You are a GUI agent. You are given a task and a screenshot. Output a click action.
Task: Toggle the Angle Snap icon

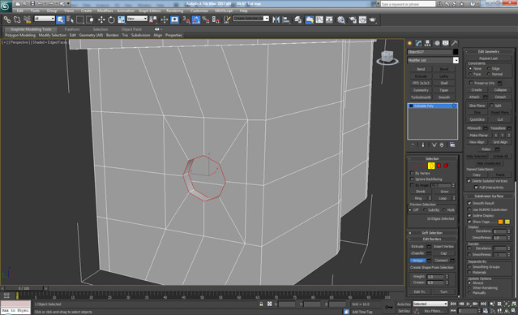pyautogui.click(x=196, y=19)
